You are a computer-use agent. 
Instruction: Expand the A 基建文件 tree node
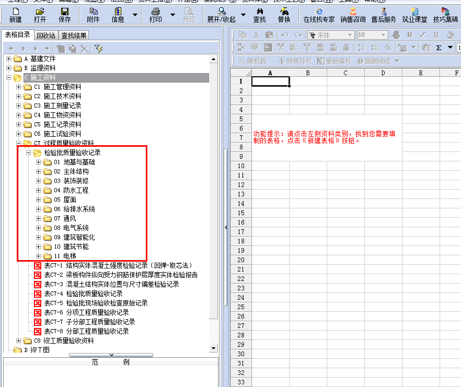9,58
